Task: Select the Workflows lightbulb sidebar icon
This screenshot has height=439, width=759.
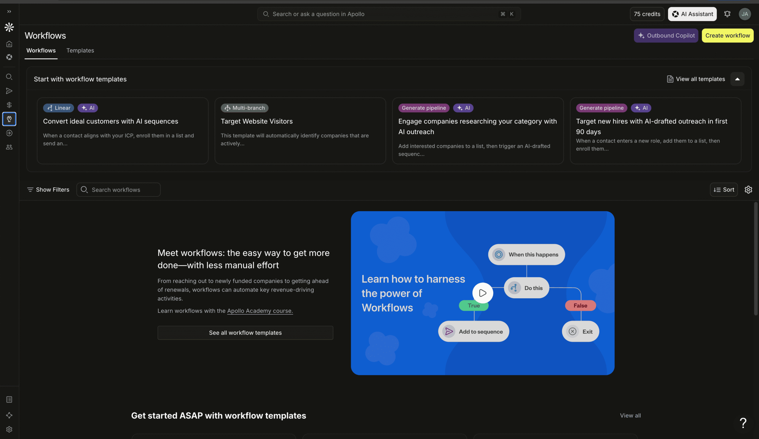Action: (x=9, y=119)
